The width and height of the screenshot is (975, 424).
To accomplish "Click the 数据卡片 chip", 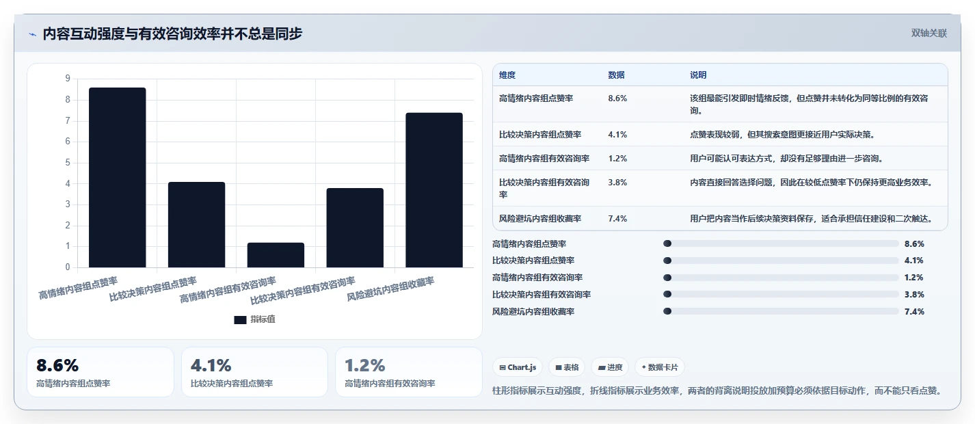I will [x=660, y=367].
